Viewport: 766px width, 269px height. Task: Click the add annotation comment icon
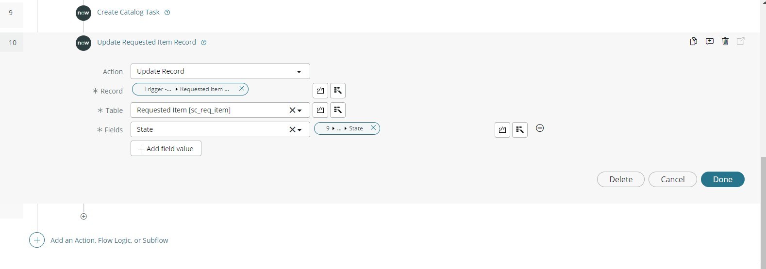709,41
